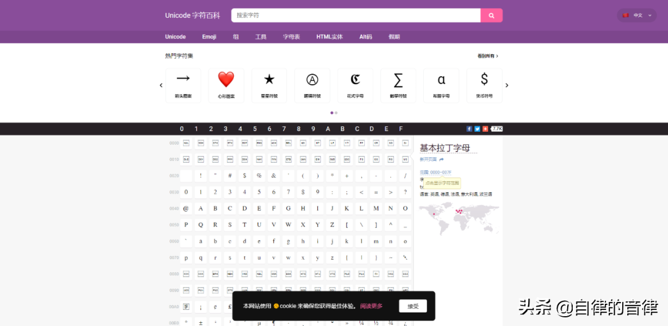Select the backslash character cell

[x=361, y=225]
